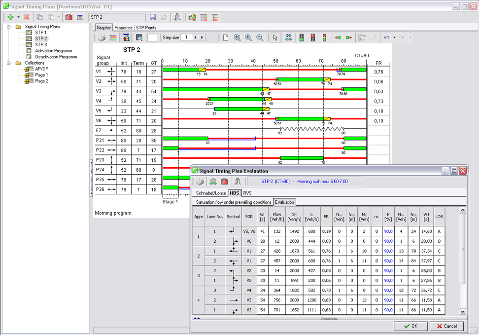Viewport: 479px width, 335px height.
Task: Switch to the STP Points tab
Action: 146,28
